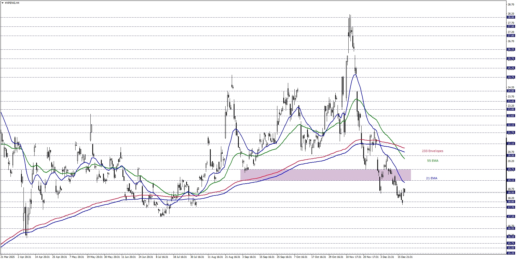Click the 28.00 price level tag
This screenshot has height=260, width=517.
point(511,17)
